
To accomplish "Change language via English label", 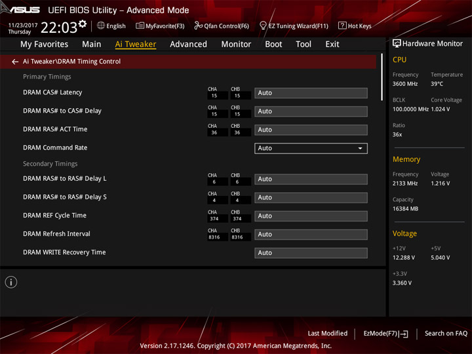I will pyautogui.click(x=116, y=26).
